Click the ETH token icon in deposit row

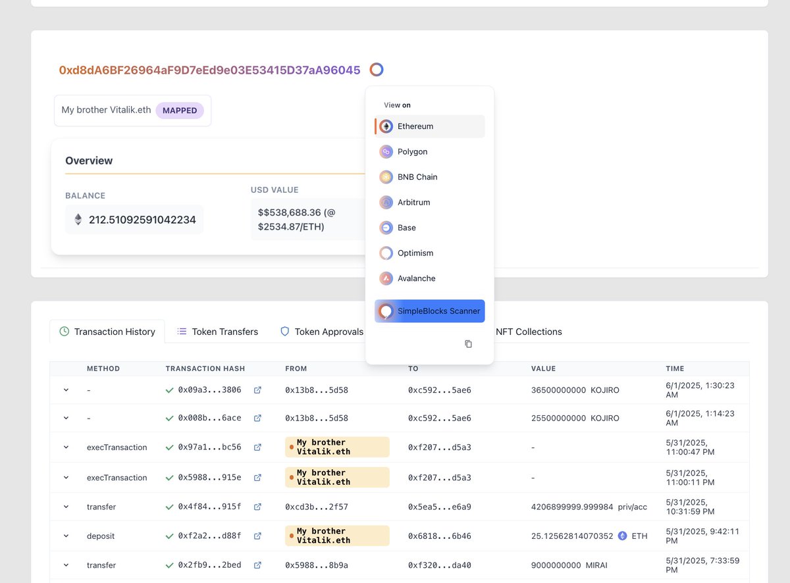[x=623, y=536]
